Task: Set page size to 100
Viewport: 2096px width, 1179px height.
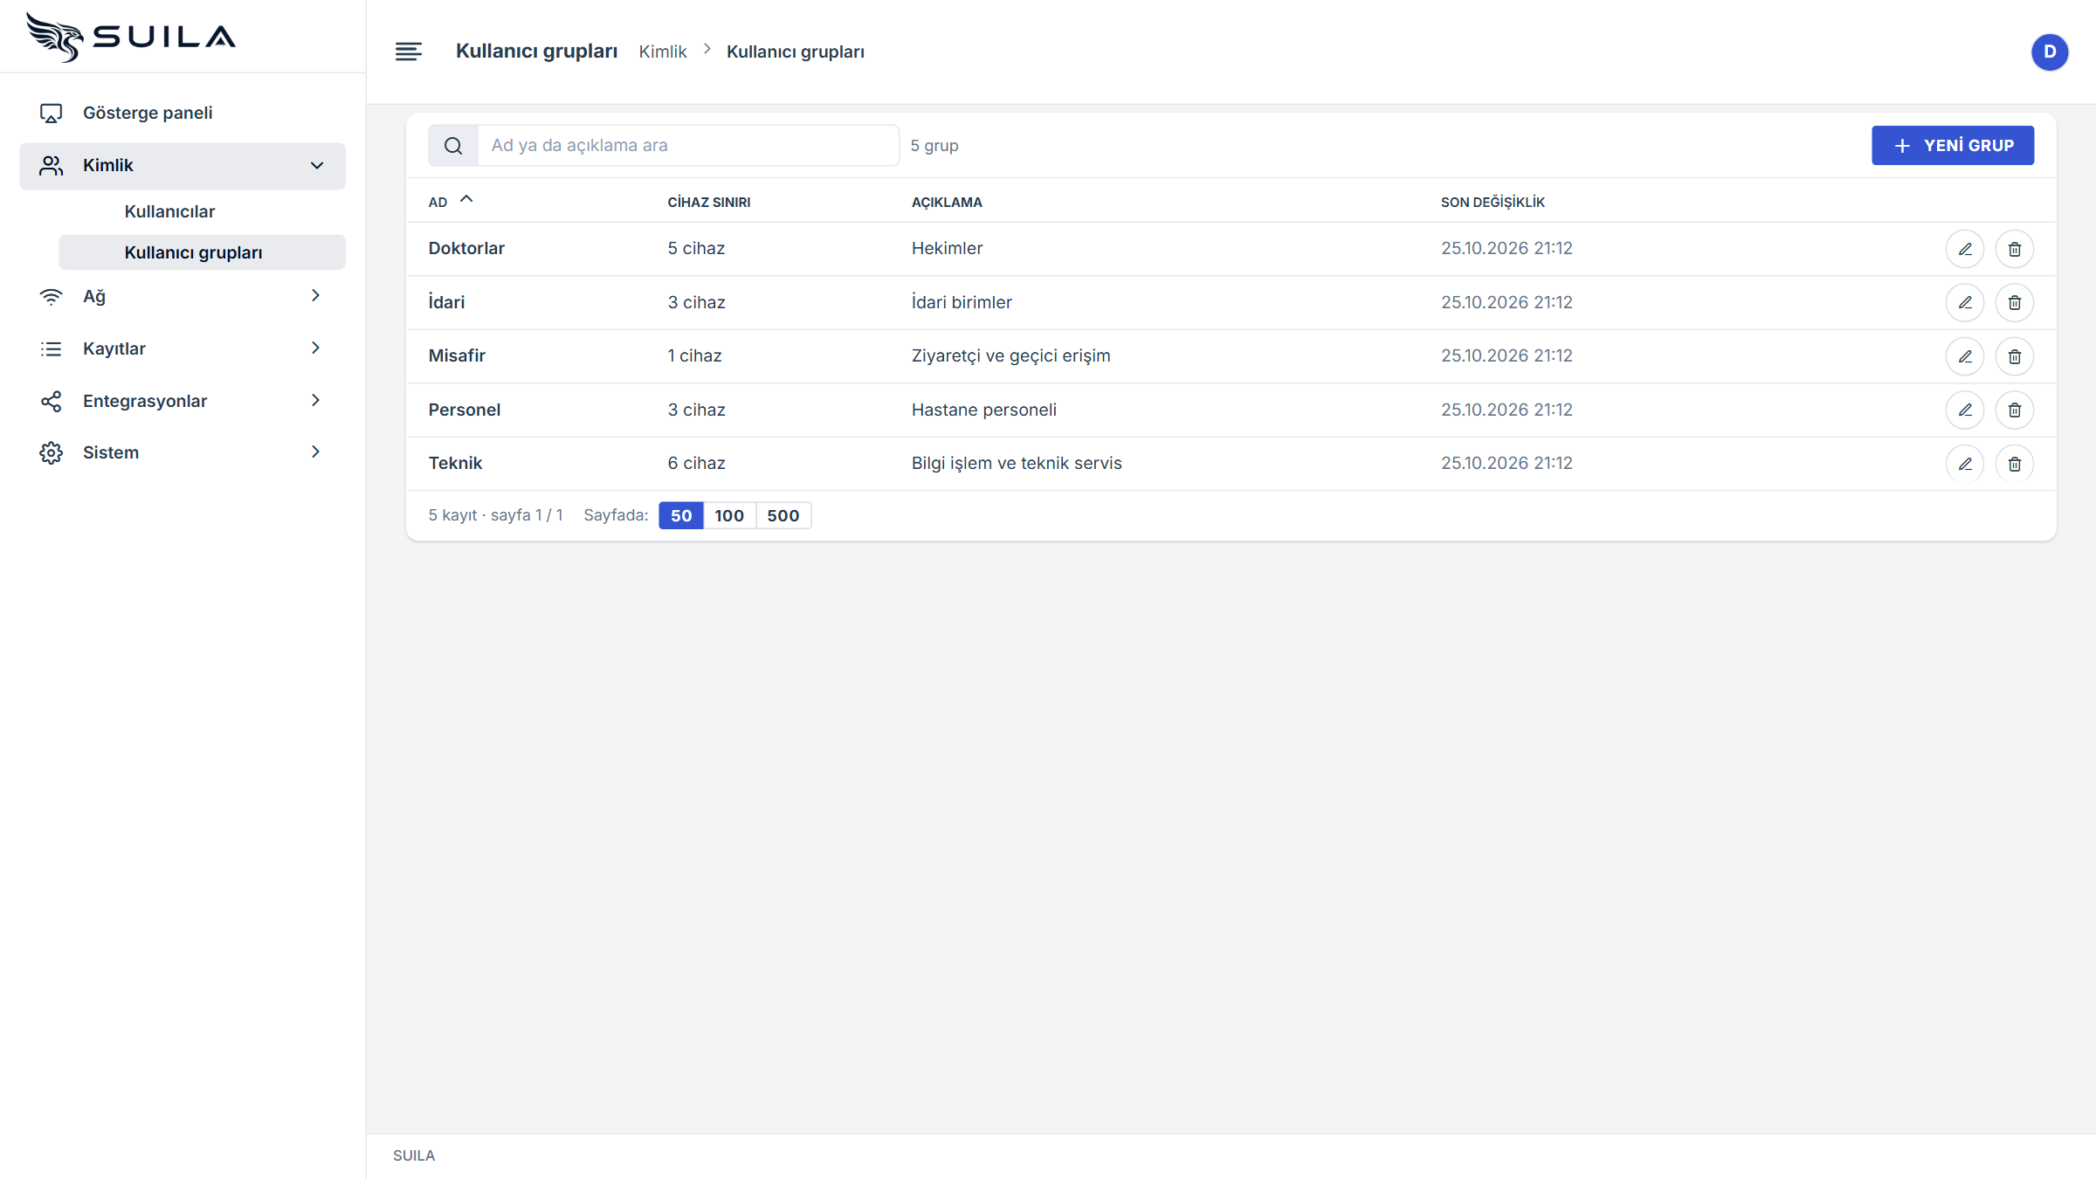Action: coord(729,515)
